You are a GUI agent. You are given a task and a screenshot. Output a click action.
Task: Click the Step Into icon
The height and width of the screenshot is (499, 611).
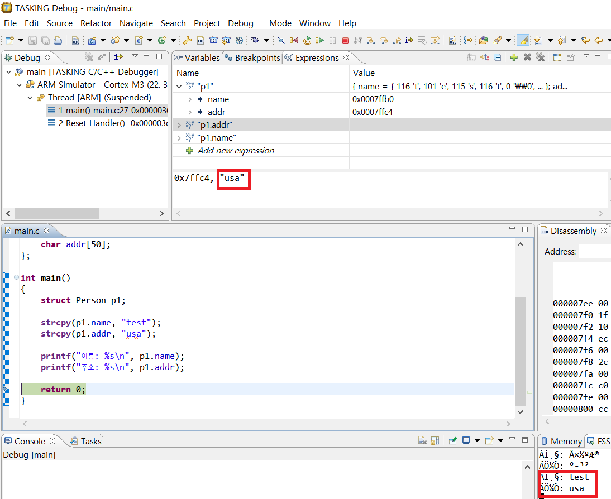(371, 40)
